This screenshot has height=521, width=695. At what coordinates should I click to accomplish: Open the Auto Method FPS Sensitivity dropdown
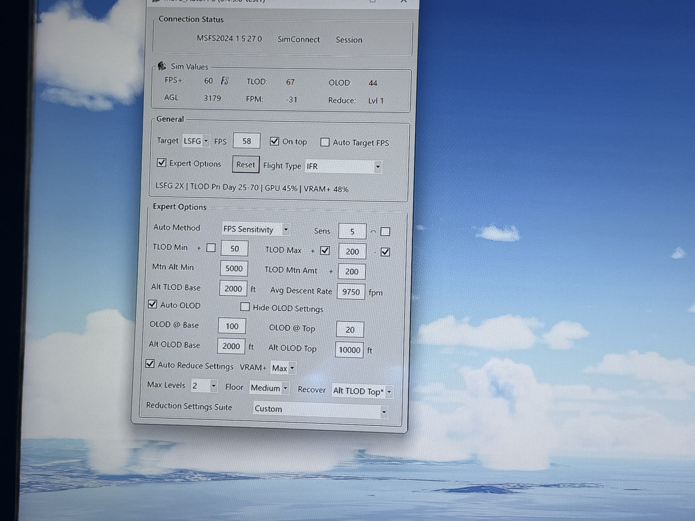pos(256,229)
